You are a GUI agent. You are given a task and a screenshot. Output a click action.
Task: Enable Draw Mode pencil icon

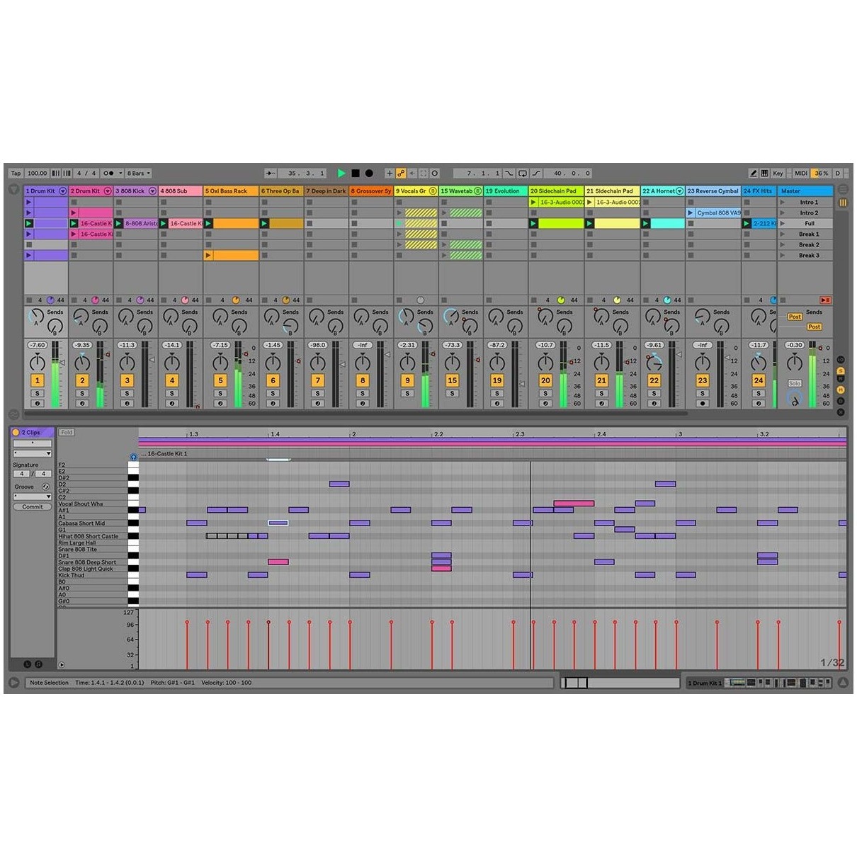coord(754,173)
